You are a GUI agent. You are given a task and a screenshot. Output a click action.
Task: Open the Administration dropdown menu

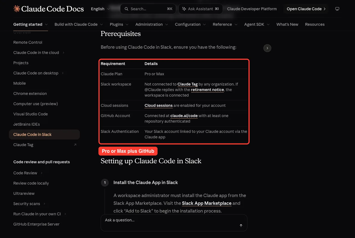point(152,24)
